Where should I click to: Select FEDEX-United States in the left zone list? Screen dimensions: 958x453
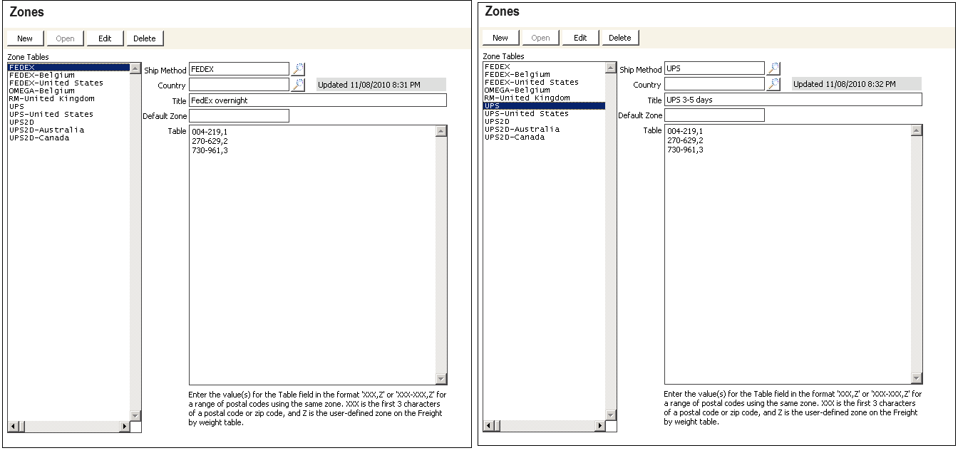point(68,83)
